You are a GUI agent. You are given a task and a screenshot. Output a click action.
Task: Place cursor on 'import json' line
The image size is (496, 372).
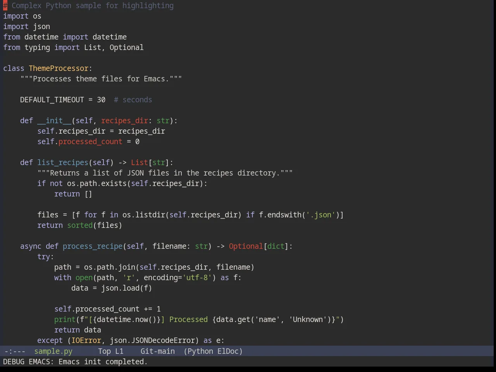(x=26, y=26)
